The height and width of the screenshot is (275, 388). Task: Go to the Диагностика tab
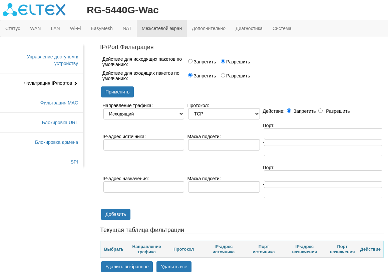pyautogui.click(x=249, y=28)
